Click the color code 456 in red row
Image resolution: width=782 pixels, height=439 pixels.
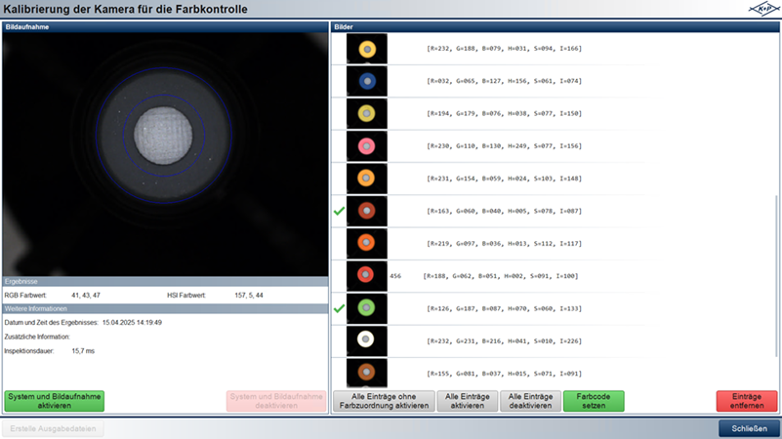(x=395, y=276)
